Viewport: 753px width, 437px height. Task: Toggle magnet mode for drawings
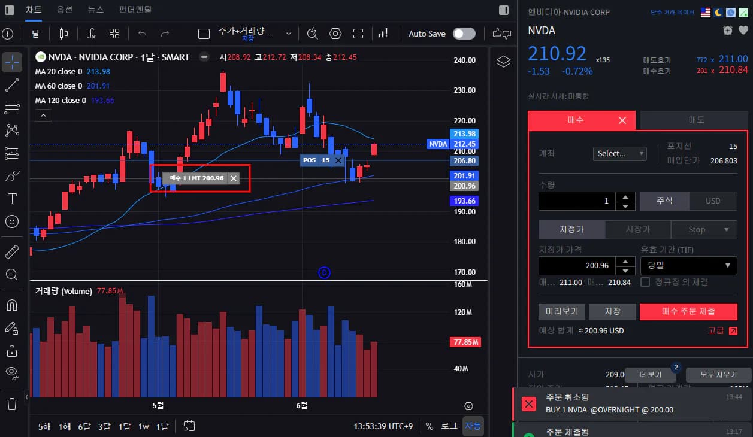[12, 305]
